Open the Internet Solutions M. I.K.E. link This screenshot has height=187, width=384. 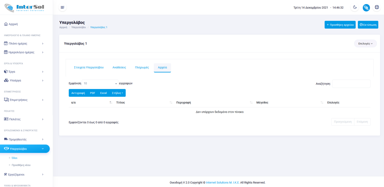(223, 183)
